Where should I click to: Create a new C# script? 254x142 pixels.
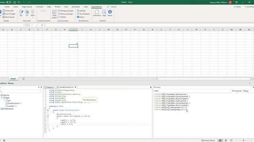coord(27,13)
